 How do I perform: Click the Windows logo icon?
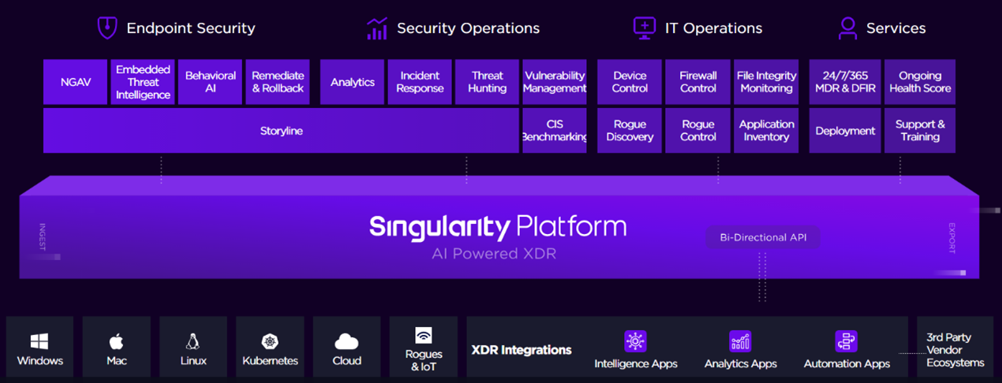39,342
